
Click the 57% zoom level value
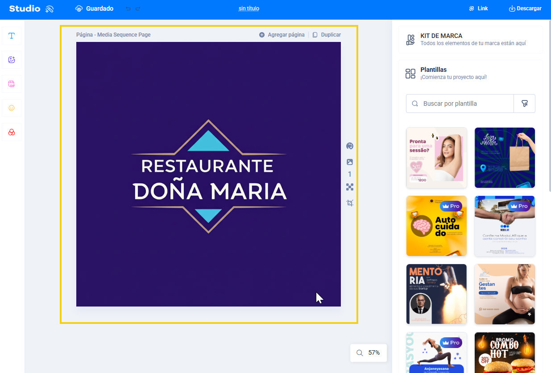[x=374, y=353]
